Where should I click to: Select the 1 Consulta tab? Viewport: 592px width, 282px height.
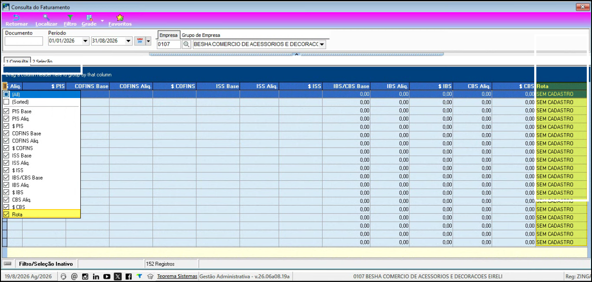point(17,61)
